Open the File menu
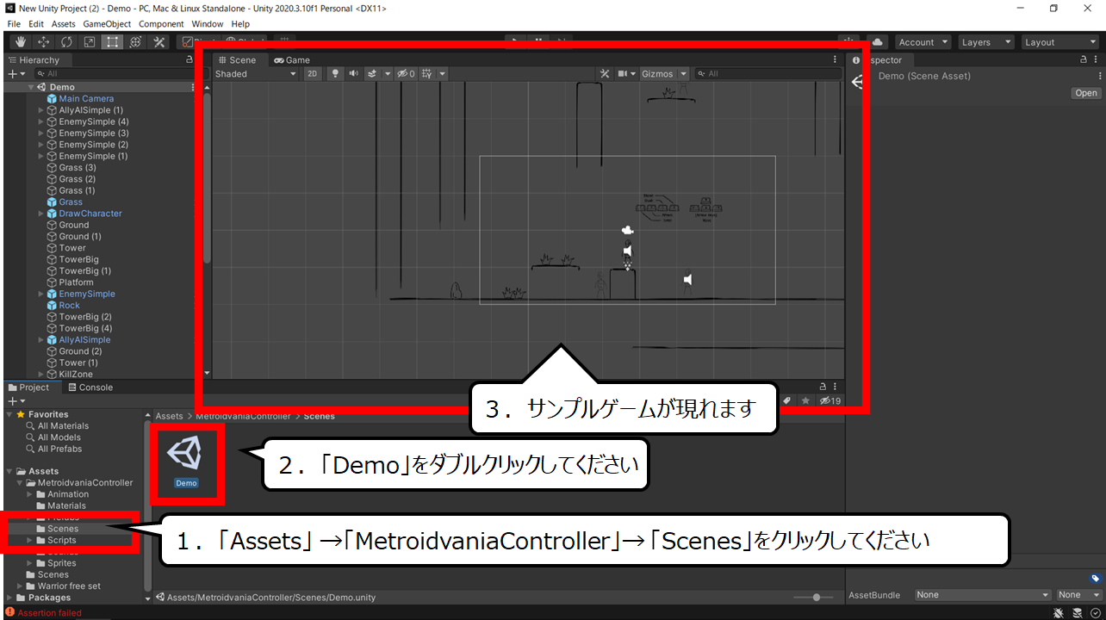 pyautogui.click(x=14, y=24)
